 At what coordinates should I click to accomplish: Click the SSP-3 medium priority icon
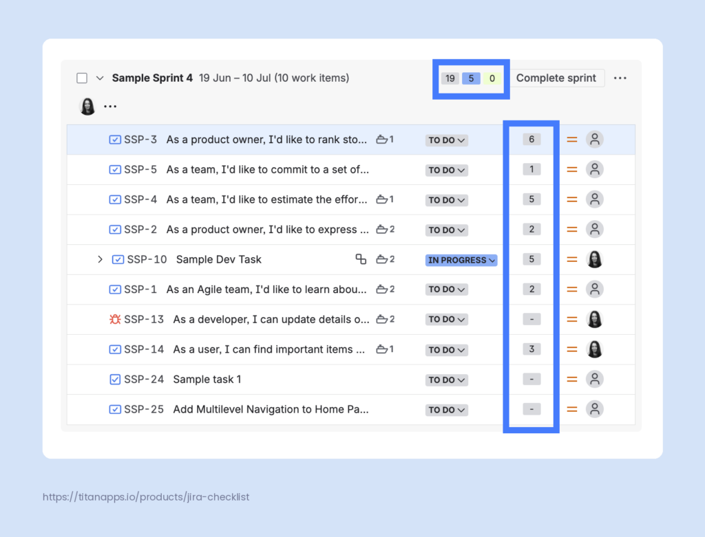point(572,140)
